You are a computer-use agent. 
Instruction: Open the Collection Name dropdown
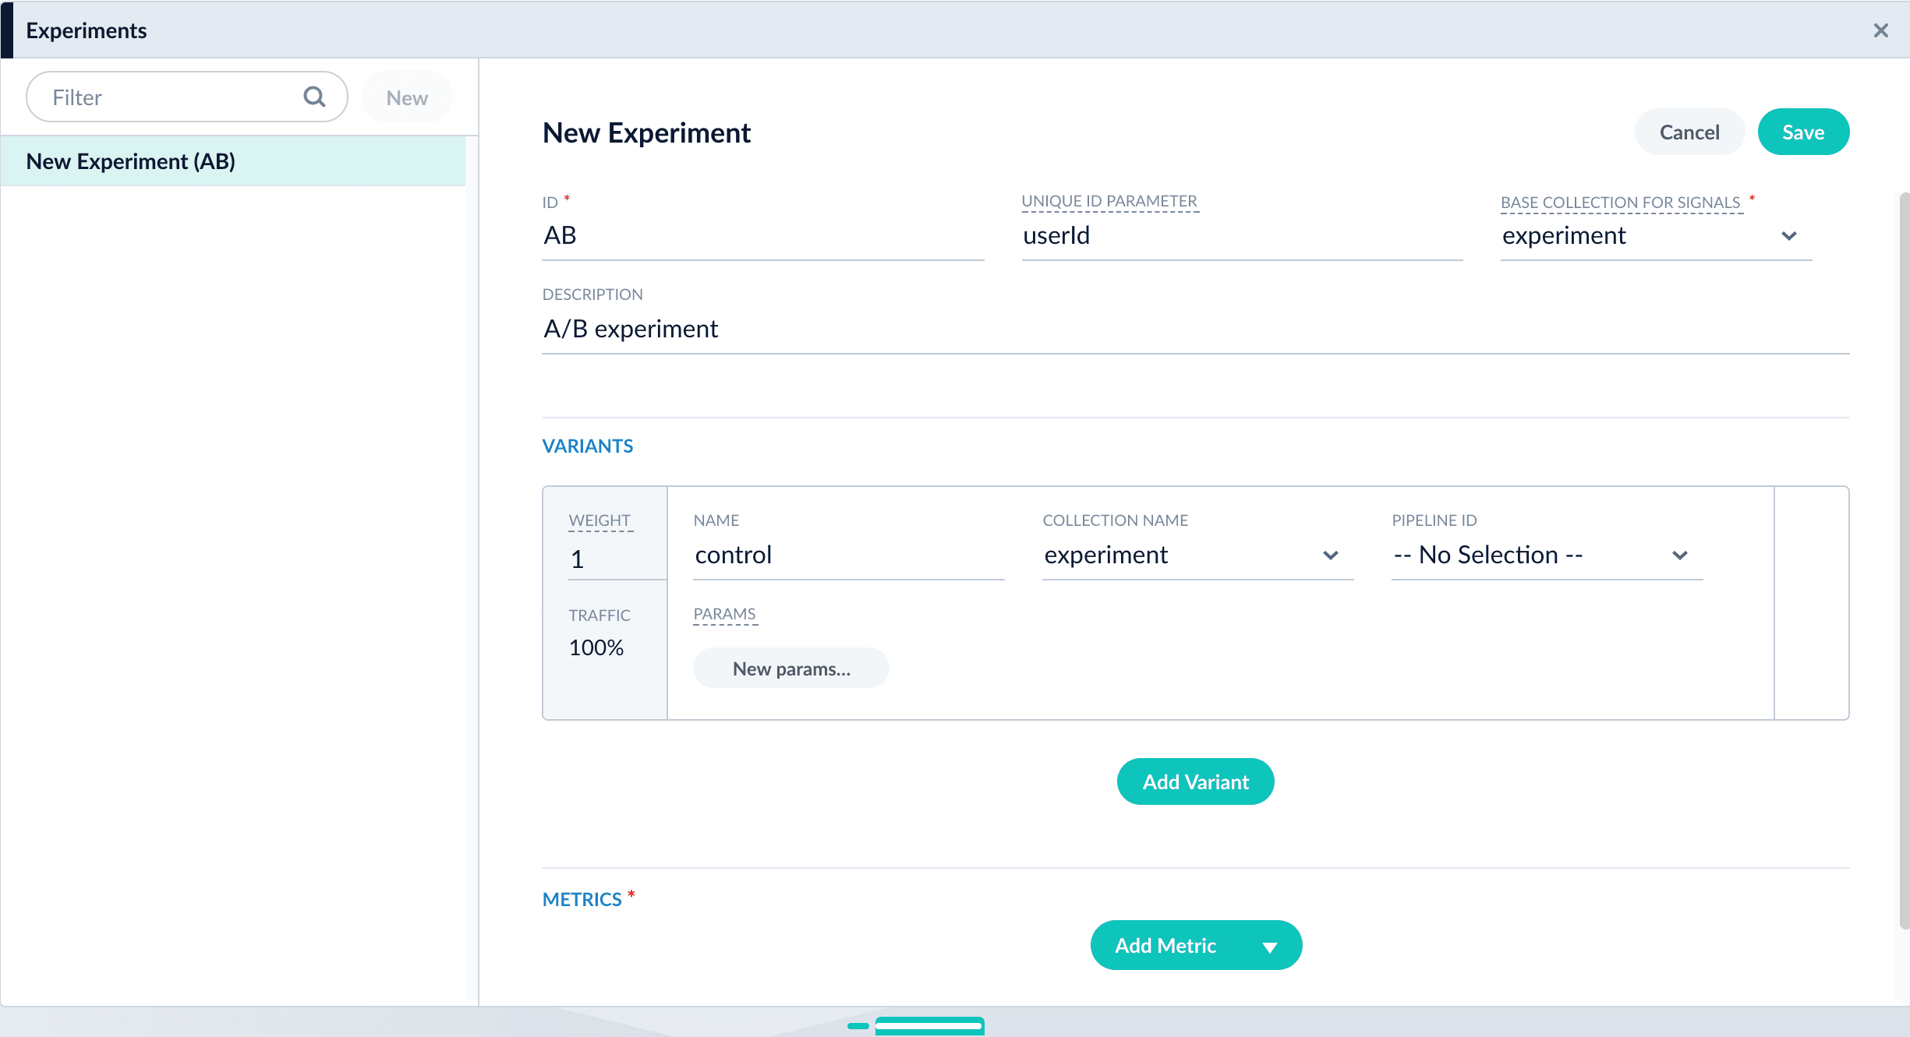coord(1330,556)
